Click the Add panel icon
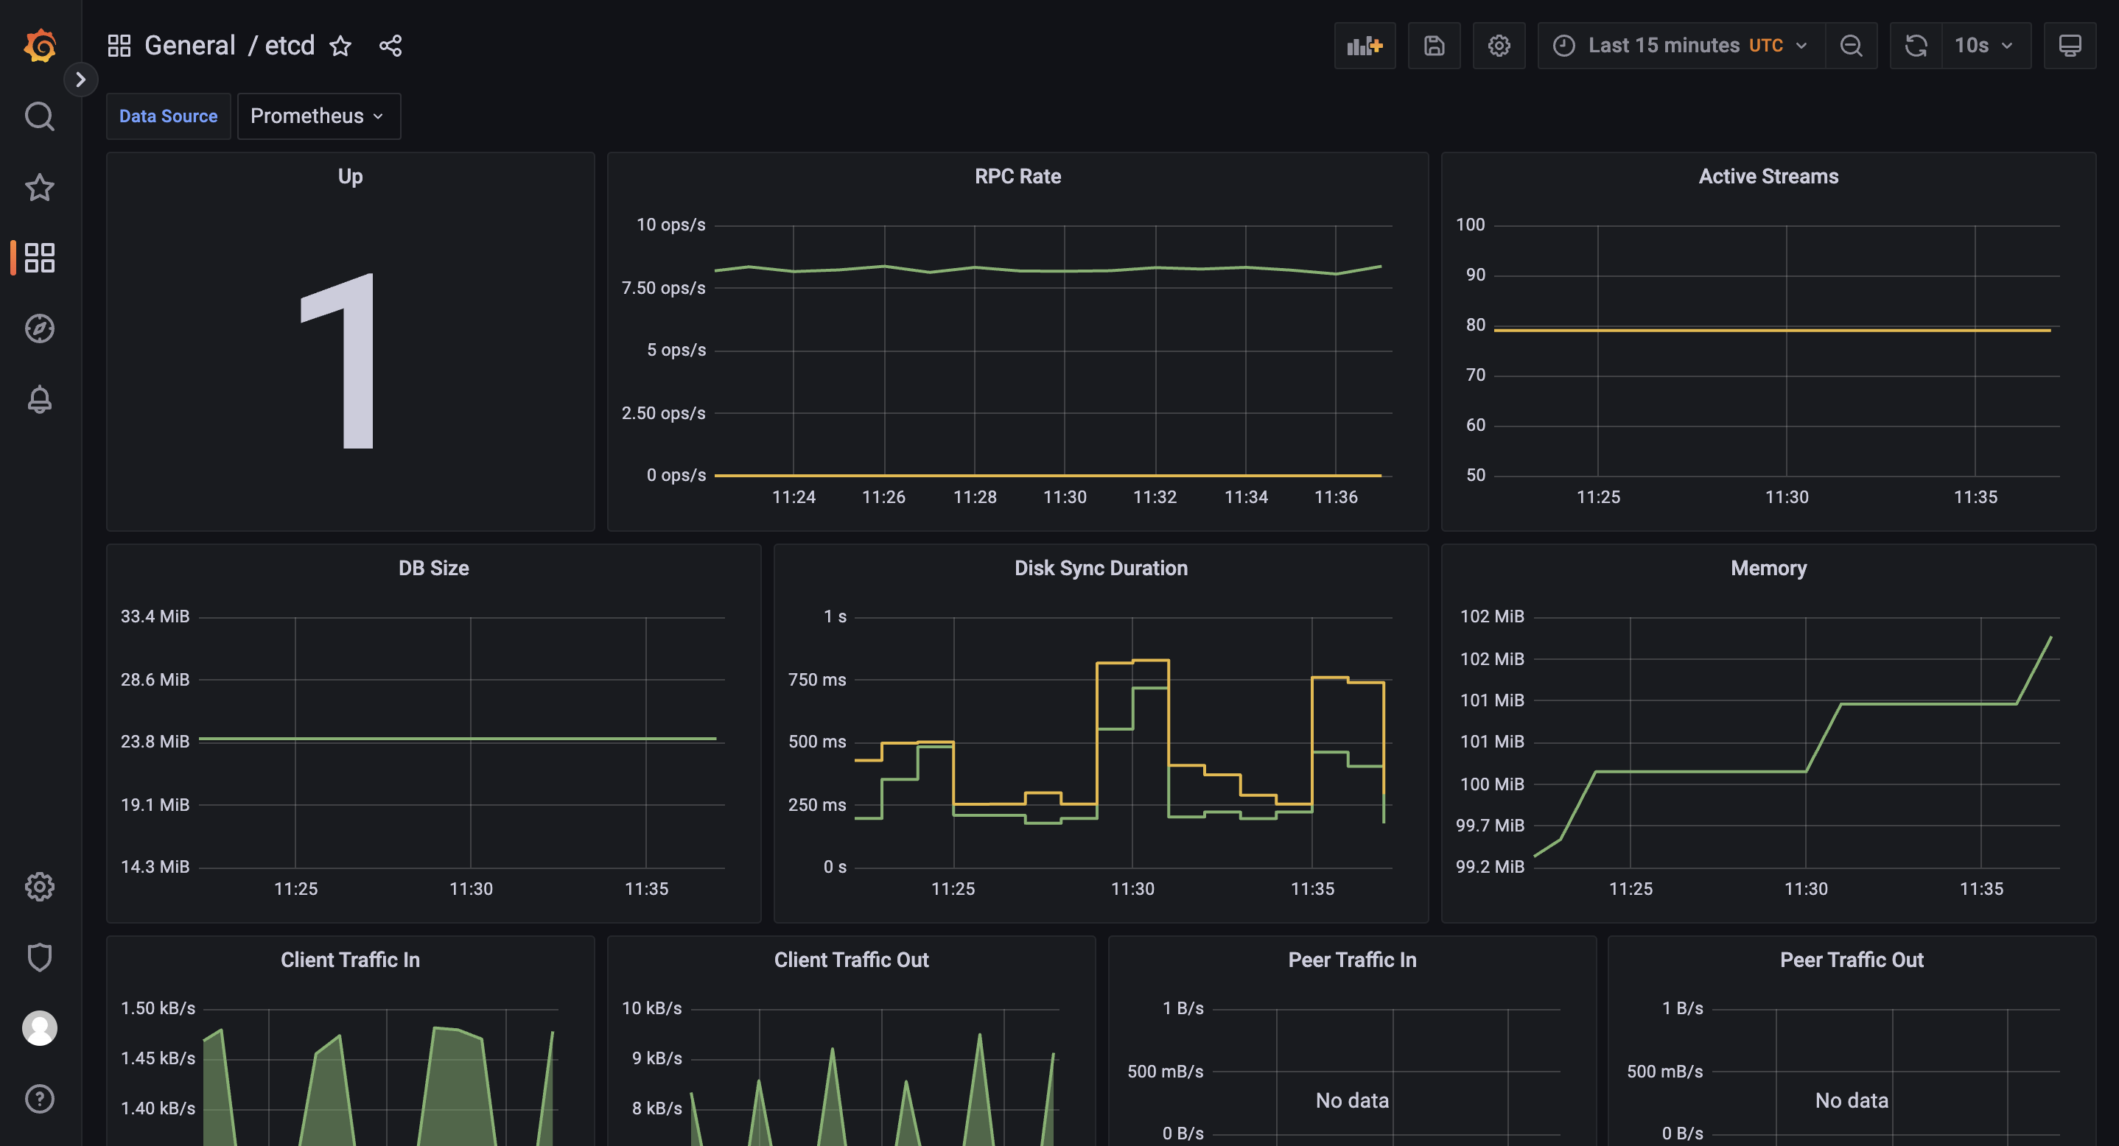This screenshot has width=2119, height=1146. click(1364, 45)
